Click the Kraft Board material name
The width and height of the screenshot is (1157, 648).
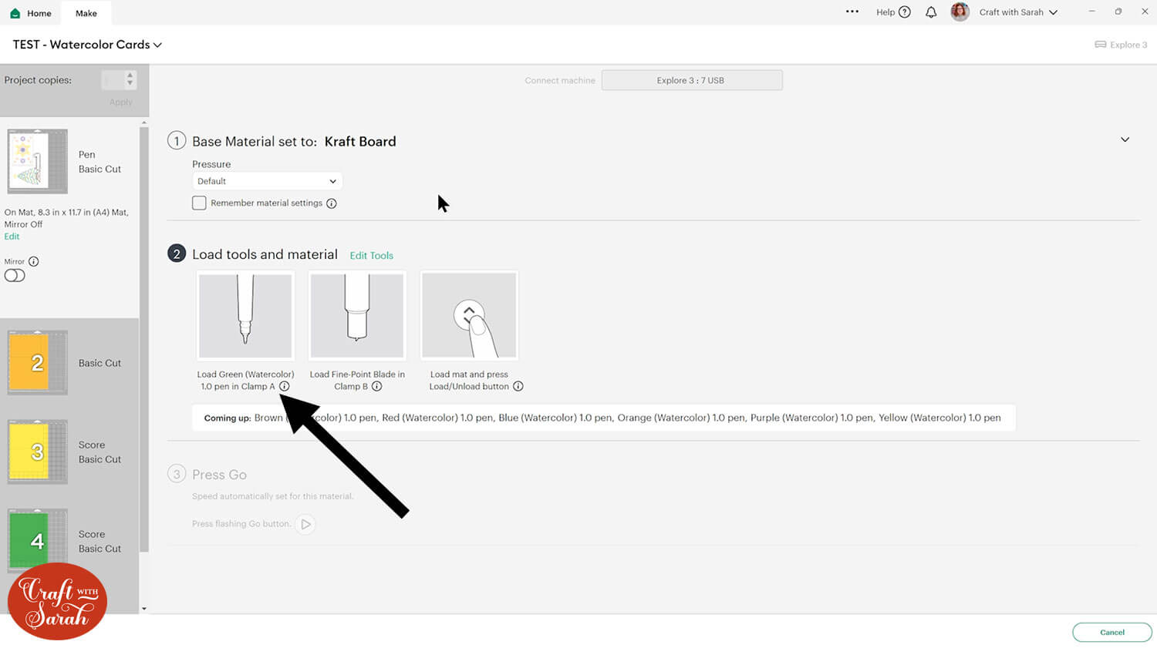tap(360, 142)
